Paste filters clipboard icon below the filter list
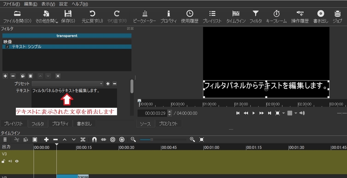 30,76
